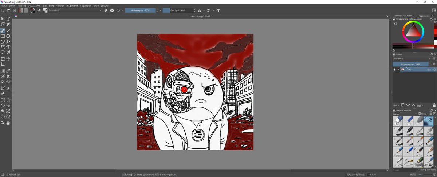437x177 pixels.
Task: Close the new_art.png document tab
Action: [x=387, y=16]
